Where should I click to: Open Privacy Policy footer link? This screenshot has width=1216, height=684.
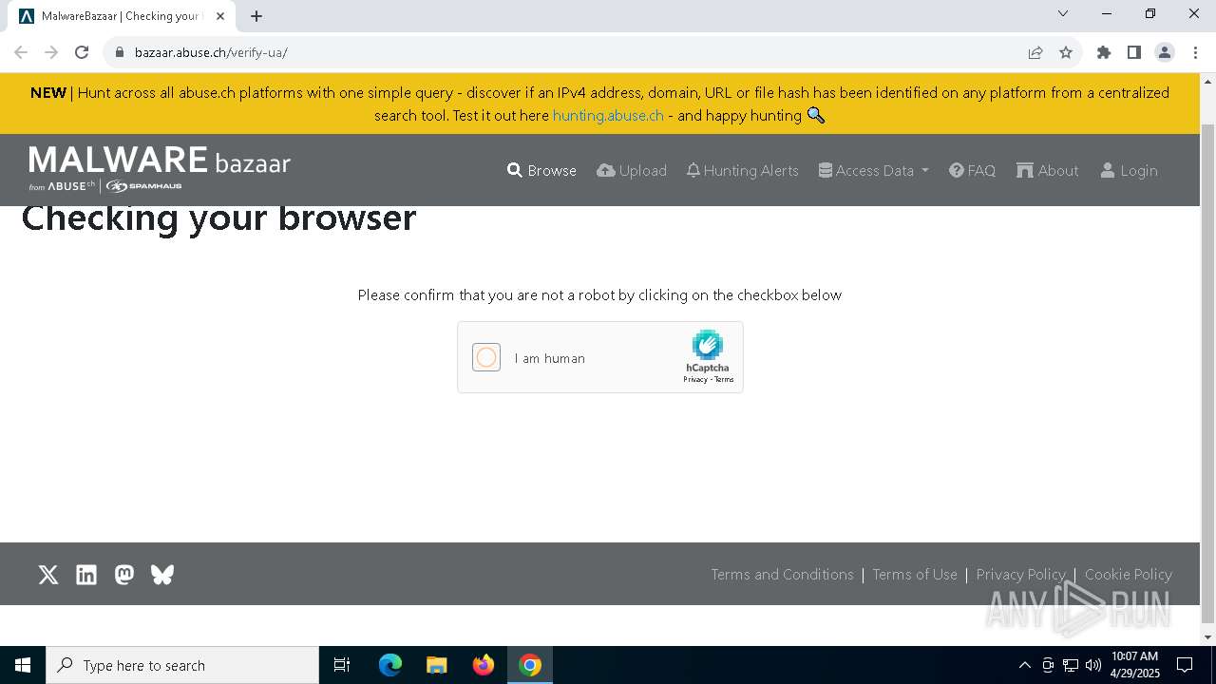coord(1020,574)
